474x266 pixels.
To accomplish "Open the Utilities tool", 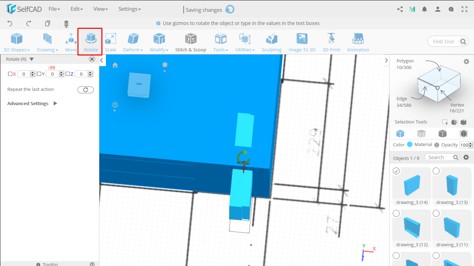I will pos(245,42).
